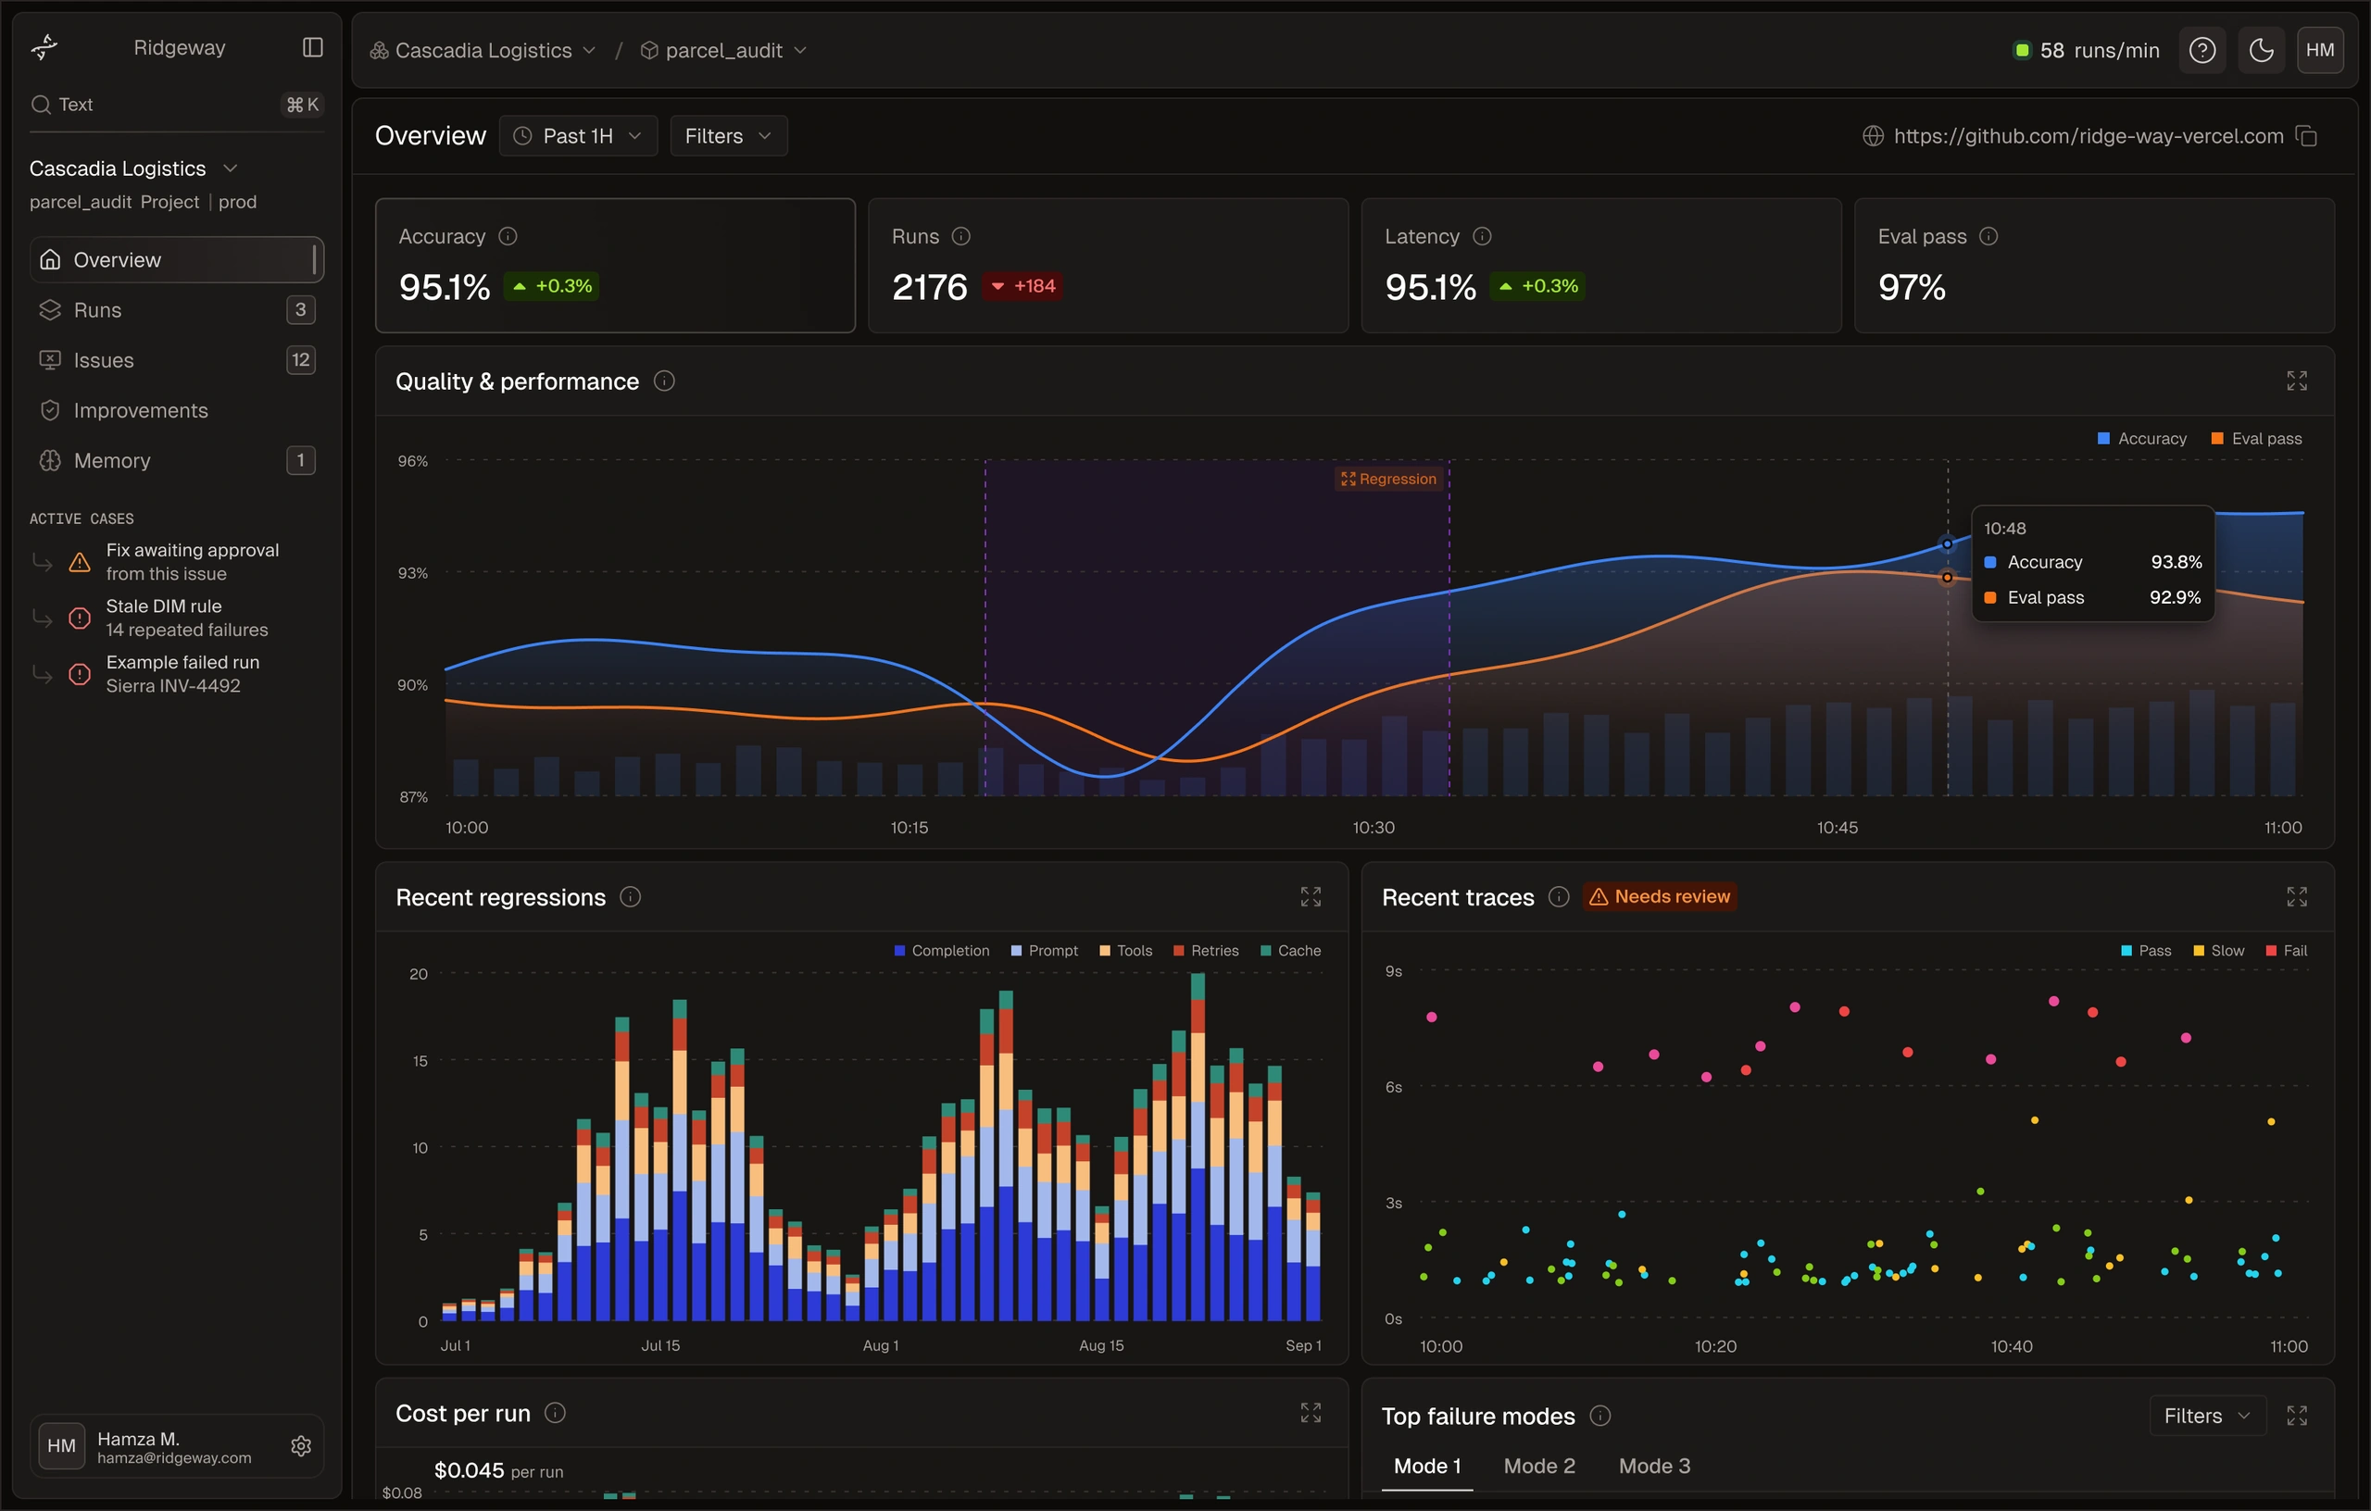Collapse the sidebar with the panel icon
Image resolution: width=2371 pixels, height=1511 pixels.
point(312,47)
